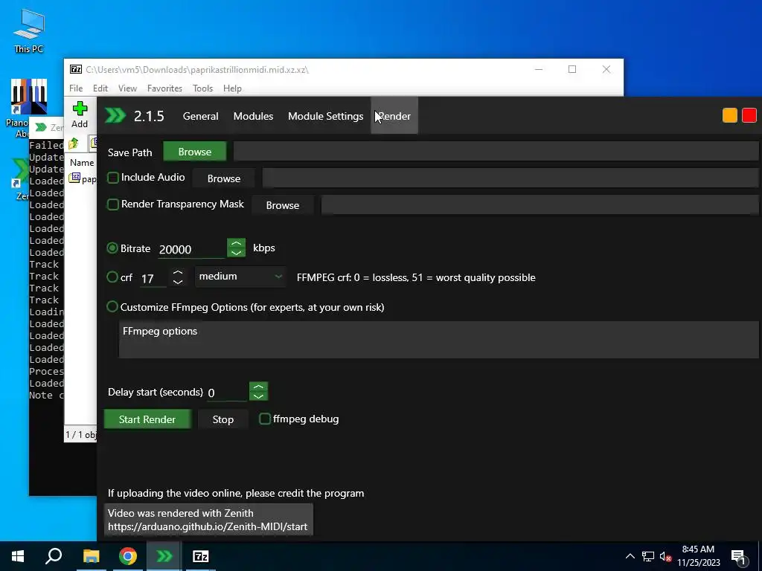Click the Save Path text field
This screenshot has height=571, width=762.
(x=496, y=152)
